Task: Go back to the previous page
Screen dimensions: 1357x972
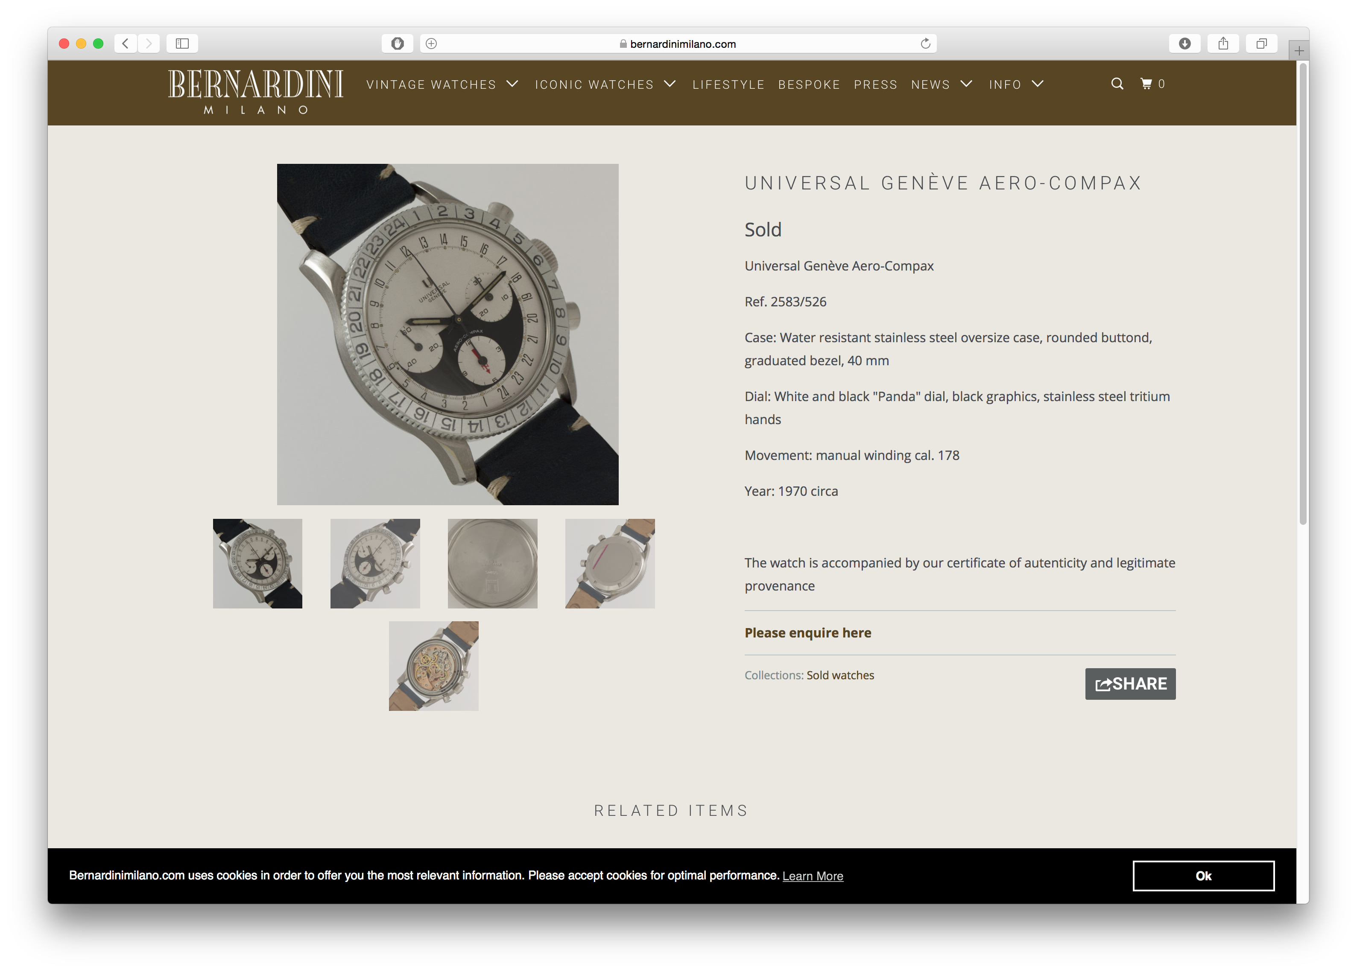Action: pyautogui.click(x=125, y=44)
